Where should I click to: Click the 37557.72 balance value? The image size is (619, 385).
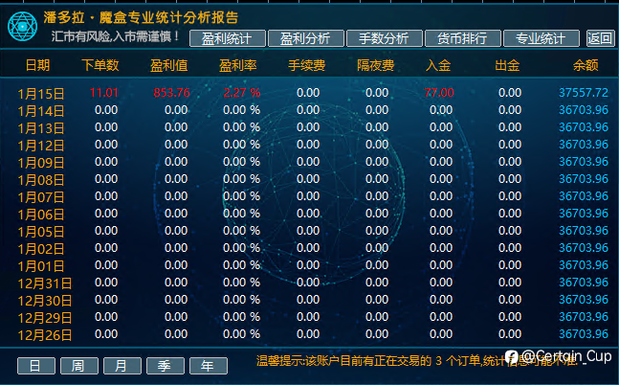pyautogui.click(x=584, y=93)
